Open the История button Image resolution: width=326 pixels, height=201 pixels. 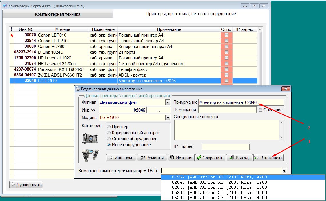coord(181,158)
